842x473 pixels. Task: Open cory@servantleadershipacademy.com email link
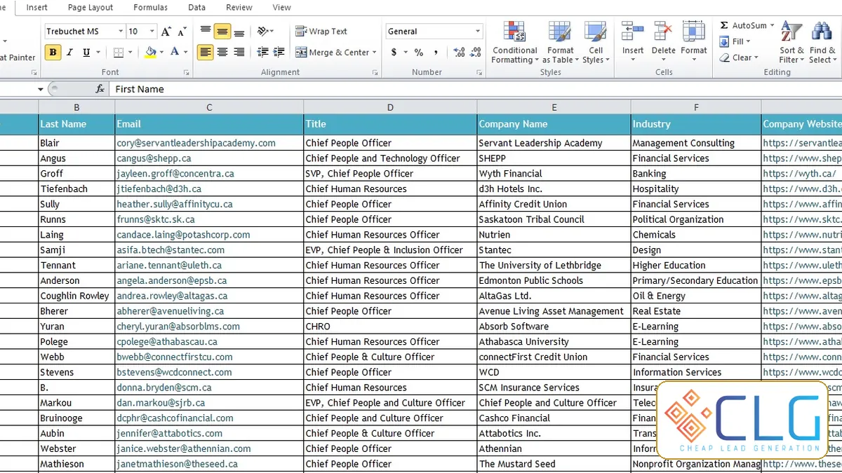tap(196, 143)
